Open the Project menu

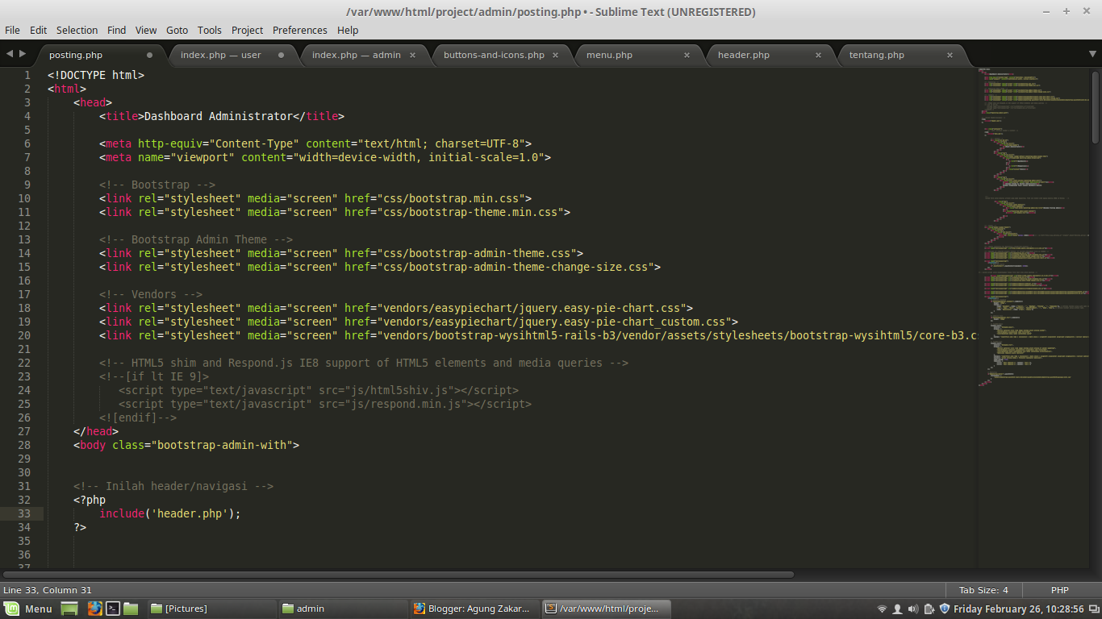[x=248, y=30]
